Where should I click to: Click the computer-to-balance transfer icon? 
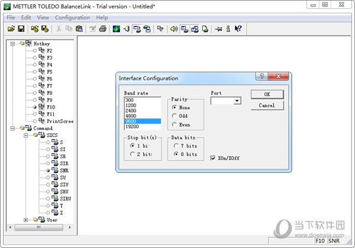137,29
